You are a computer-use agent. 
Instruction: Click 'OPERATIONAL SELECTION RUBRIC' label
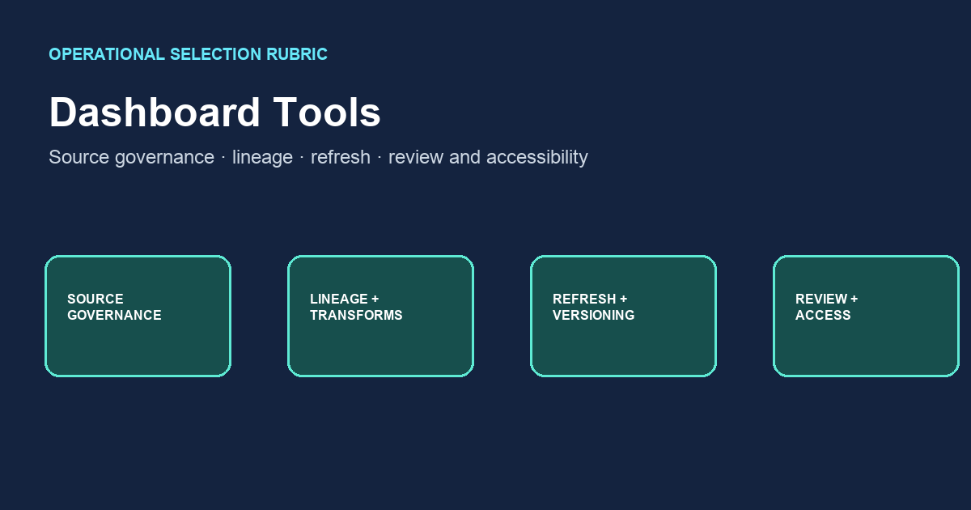tap(188, 54)
